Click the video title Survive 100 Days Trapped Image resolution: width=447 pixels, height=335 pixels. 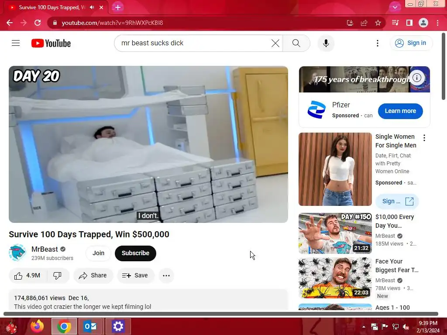pos(89,234)
